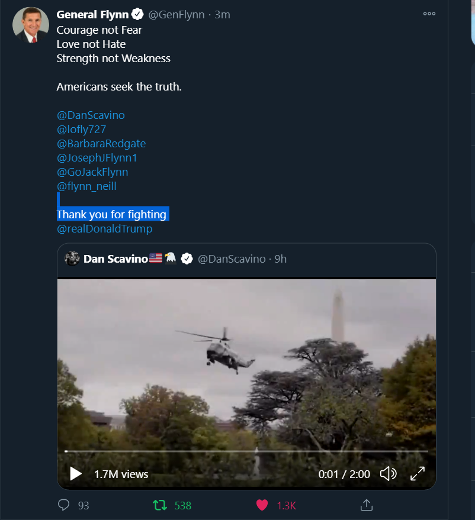Open the tweet's three-dot more menu
This screenshot has width=475, height=520.
pyautogui.click(x=429, y=14)
